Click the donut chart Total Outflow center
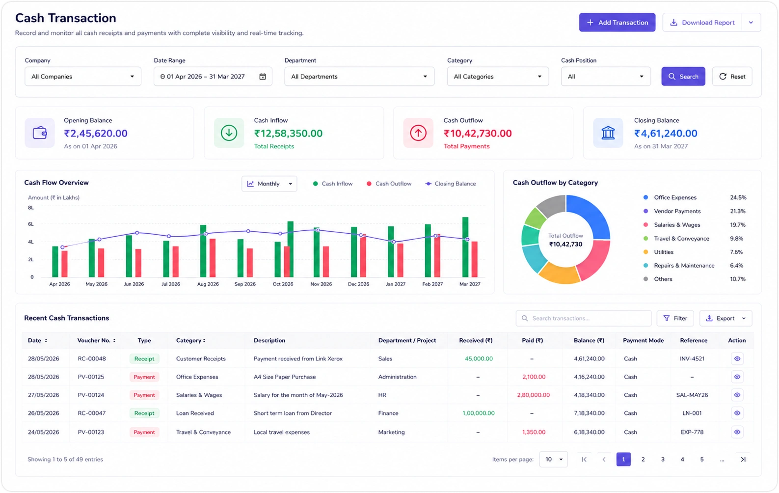Viewport: 779px width, 493px height. pos(565,240)
